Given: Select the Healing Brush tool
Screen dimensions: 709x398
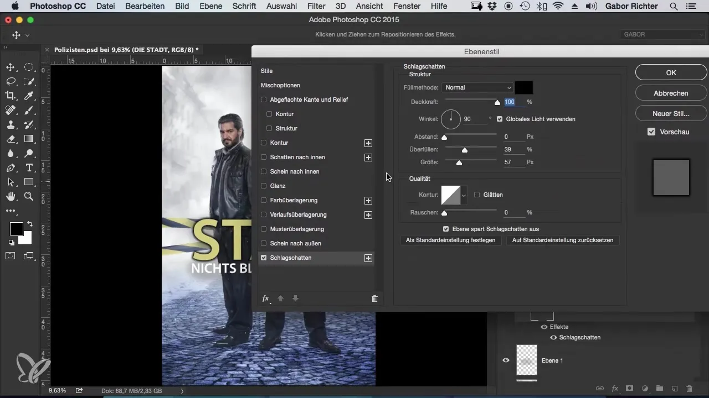Looking at the screenshot, I should click(x=10, y=110).
